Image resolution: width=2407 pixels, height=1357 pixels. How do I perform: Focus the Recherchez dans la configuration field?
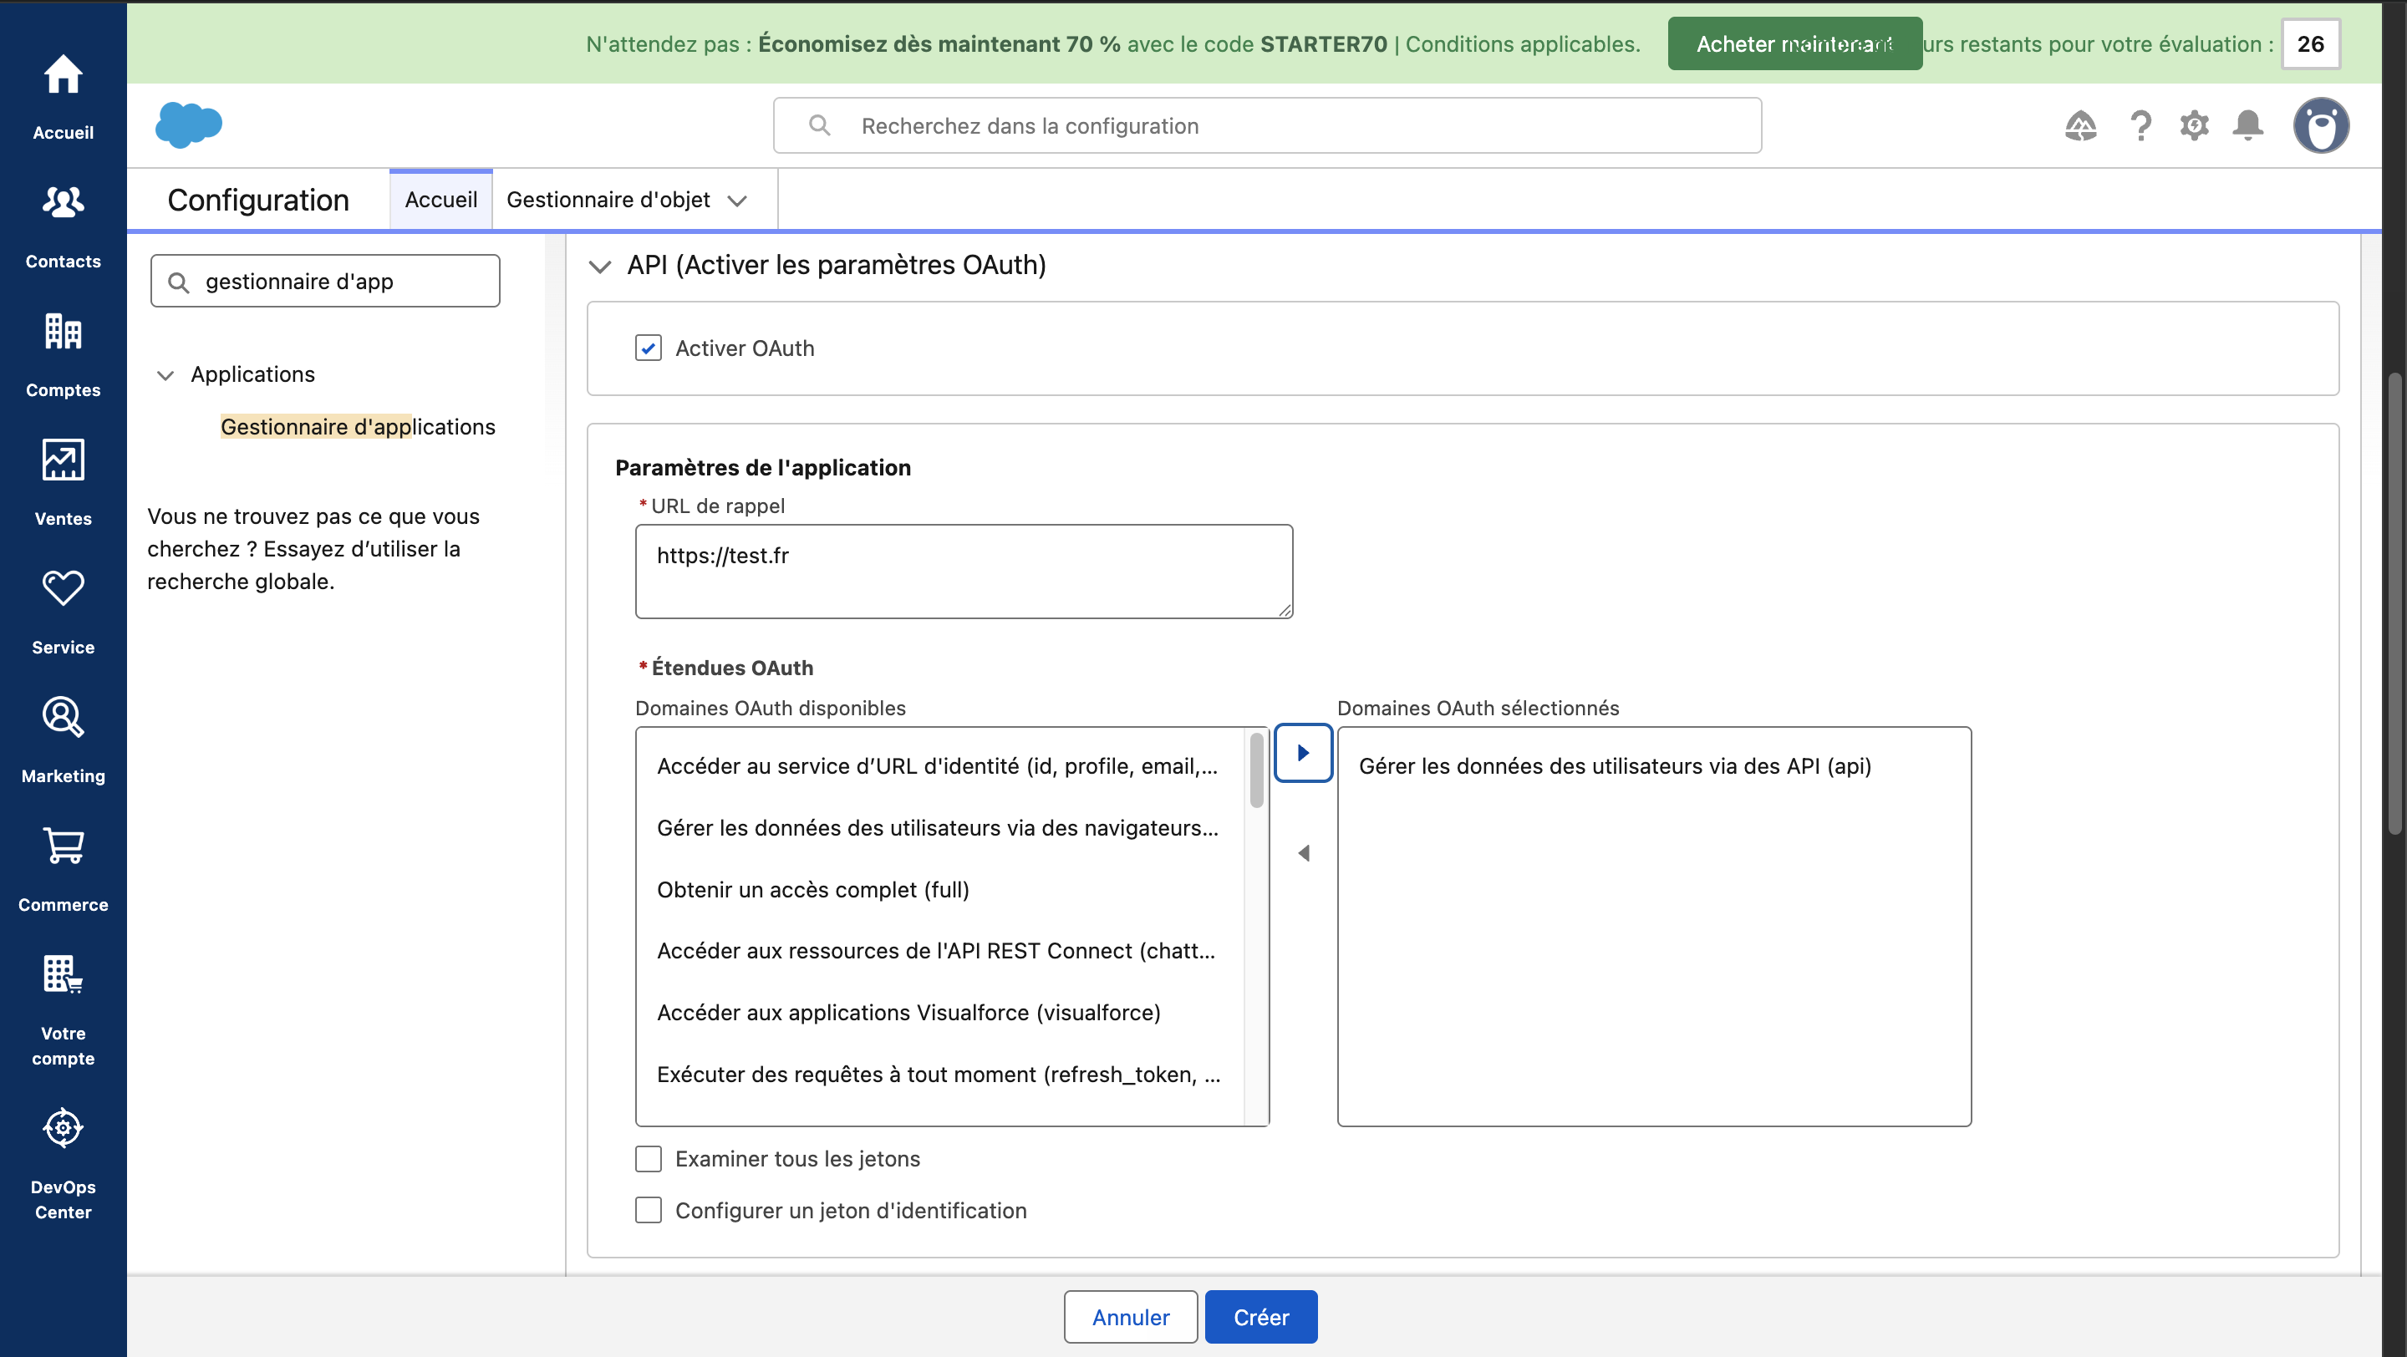click(1267, 125)
